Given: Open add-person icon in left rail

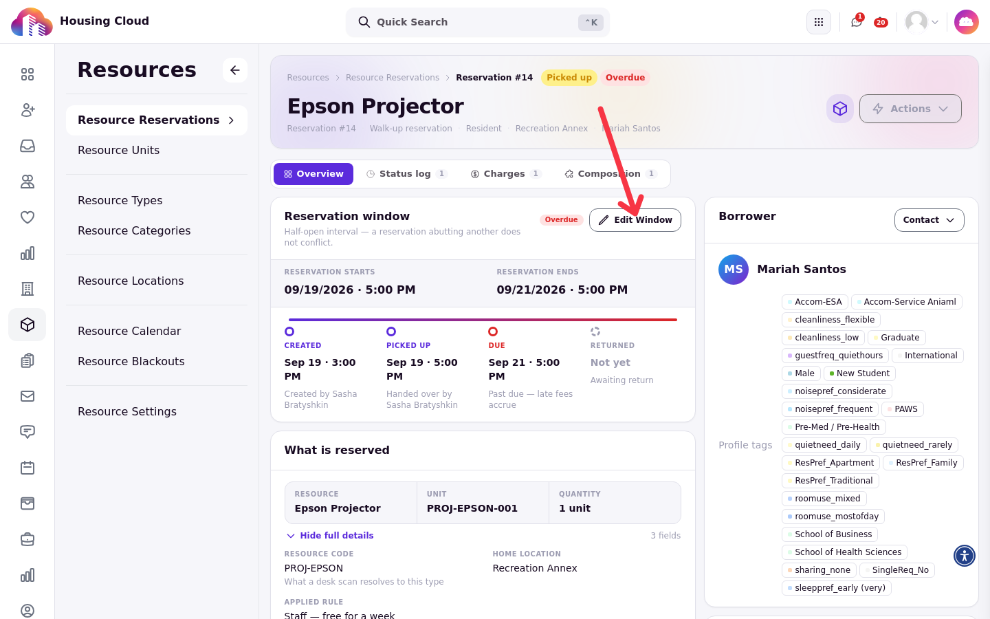Looking at the screenshot, I should point(27,110).
